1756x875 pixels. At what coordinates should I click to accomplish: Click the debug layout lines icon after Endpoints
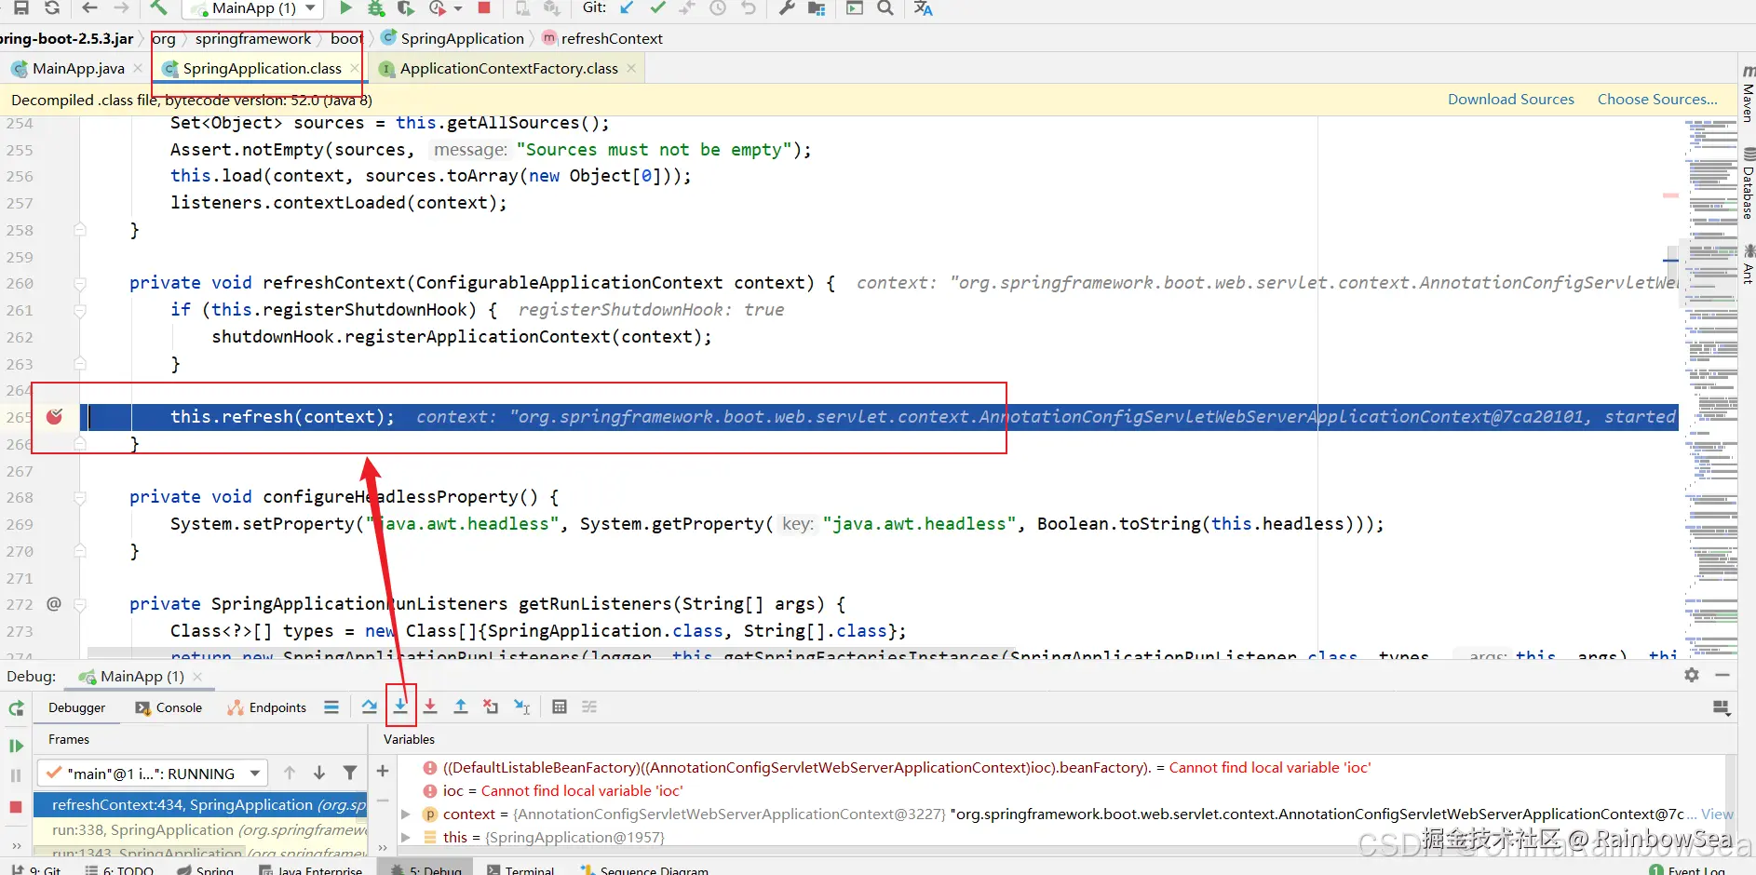tap(331, 707)
